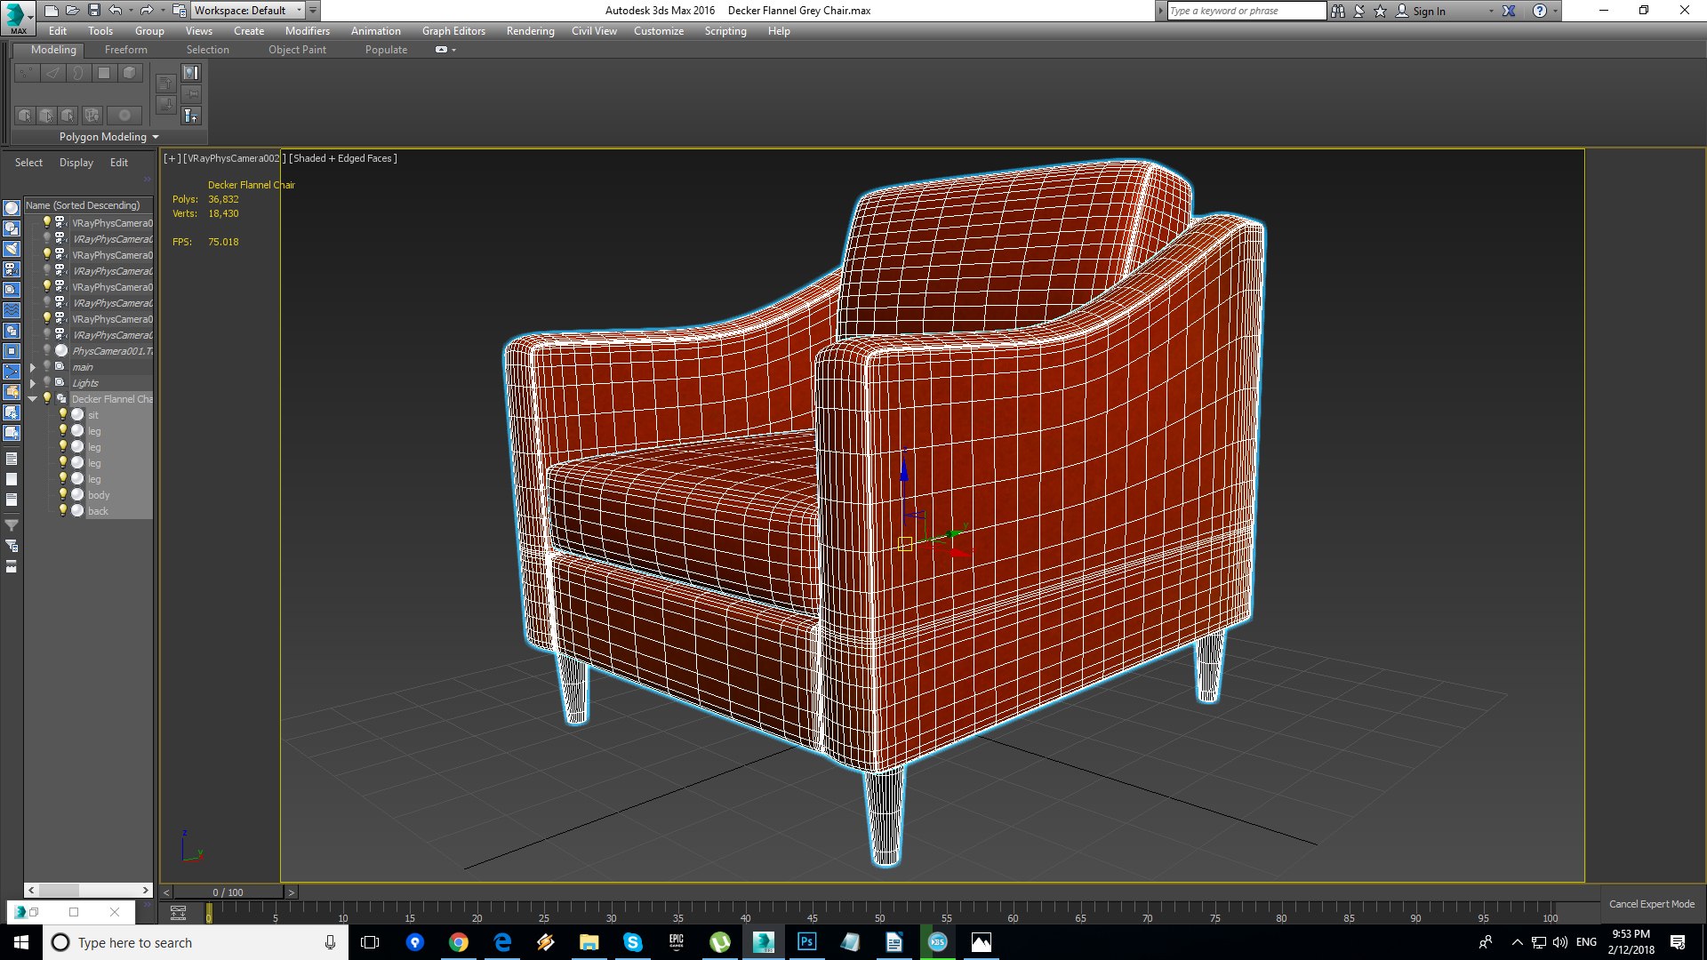Toggle the Display Space Warps wavy icon
Screen dimensions: 1707x960
[12, 310]
